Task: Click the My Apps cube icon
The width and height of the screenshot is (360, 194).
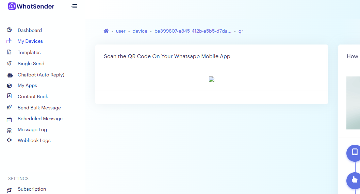Action: click(x=9, y=86)
